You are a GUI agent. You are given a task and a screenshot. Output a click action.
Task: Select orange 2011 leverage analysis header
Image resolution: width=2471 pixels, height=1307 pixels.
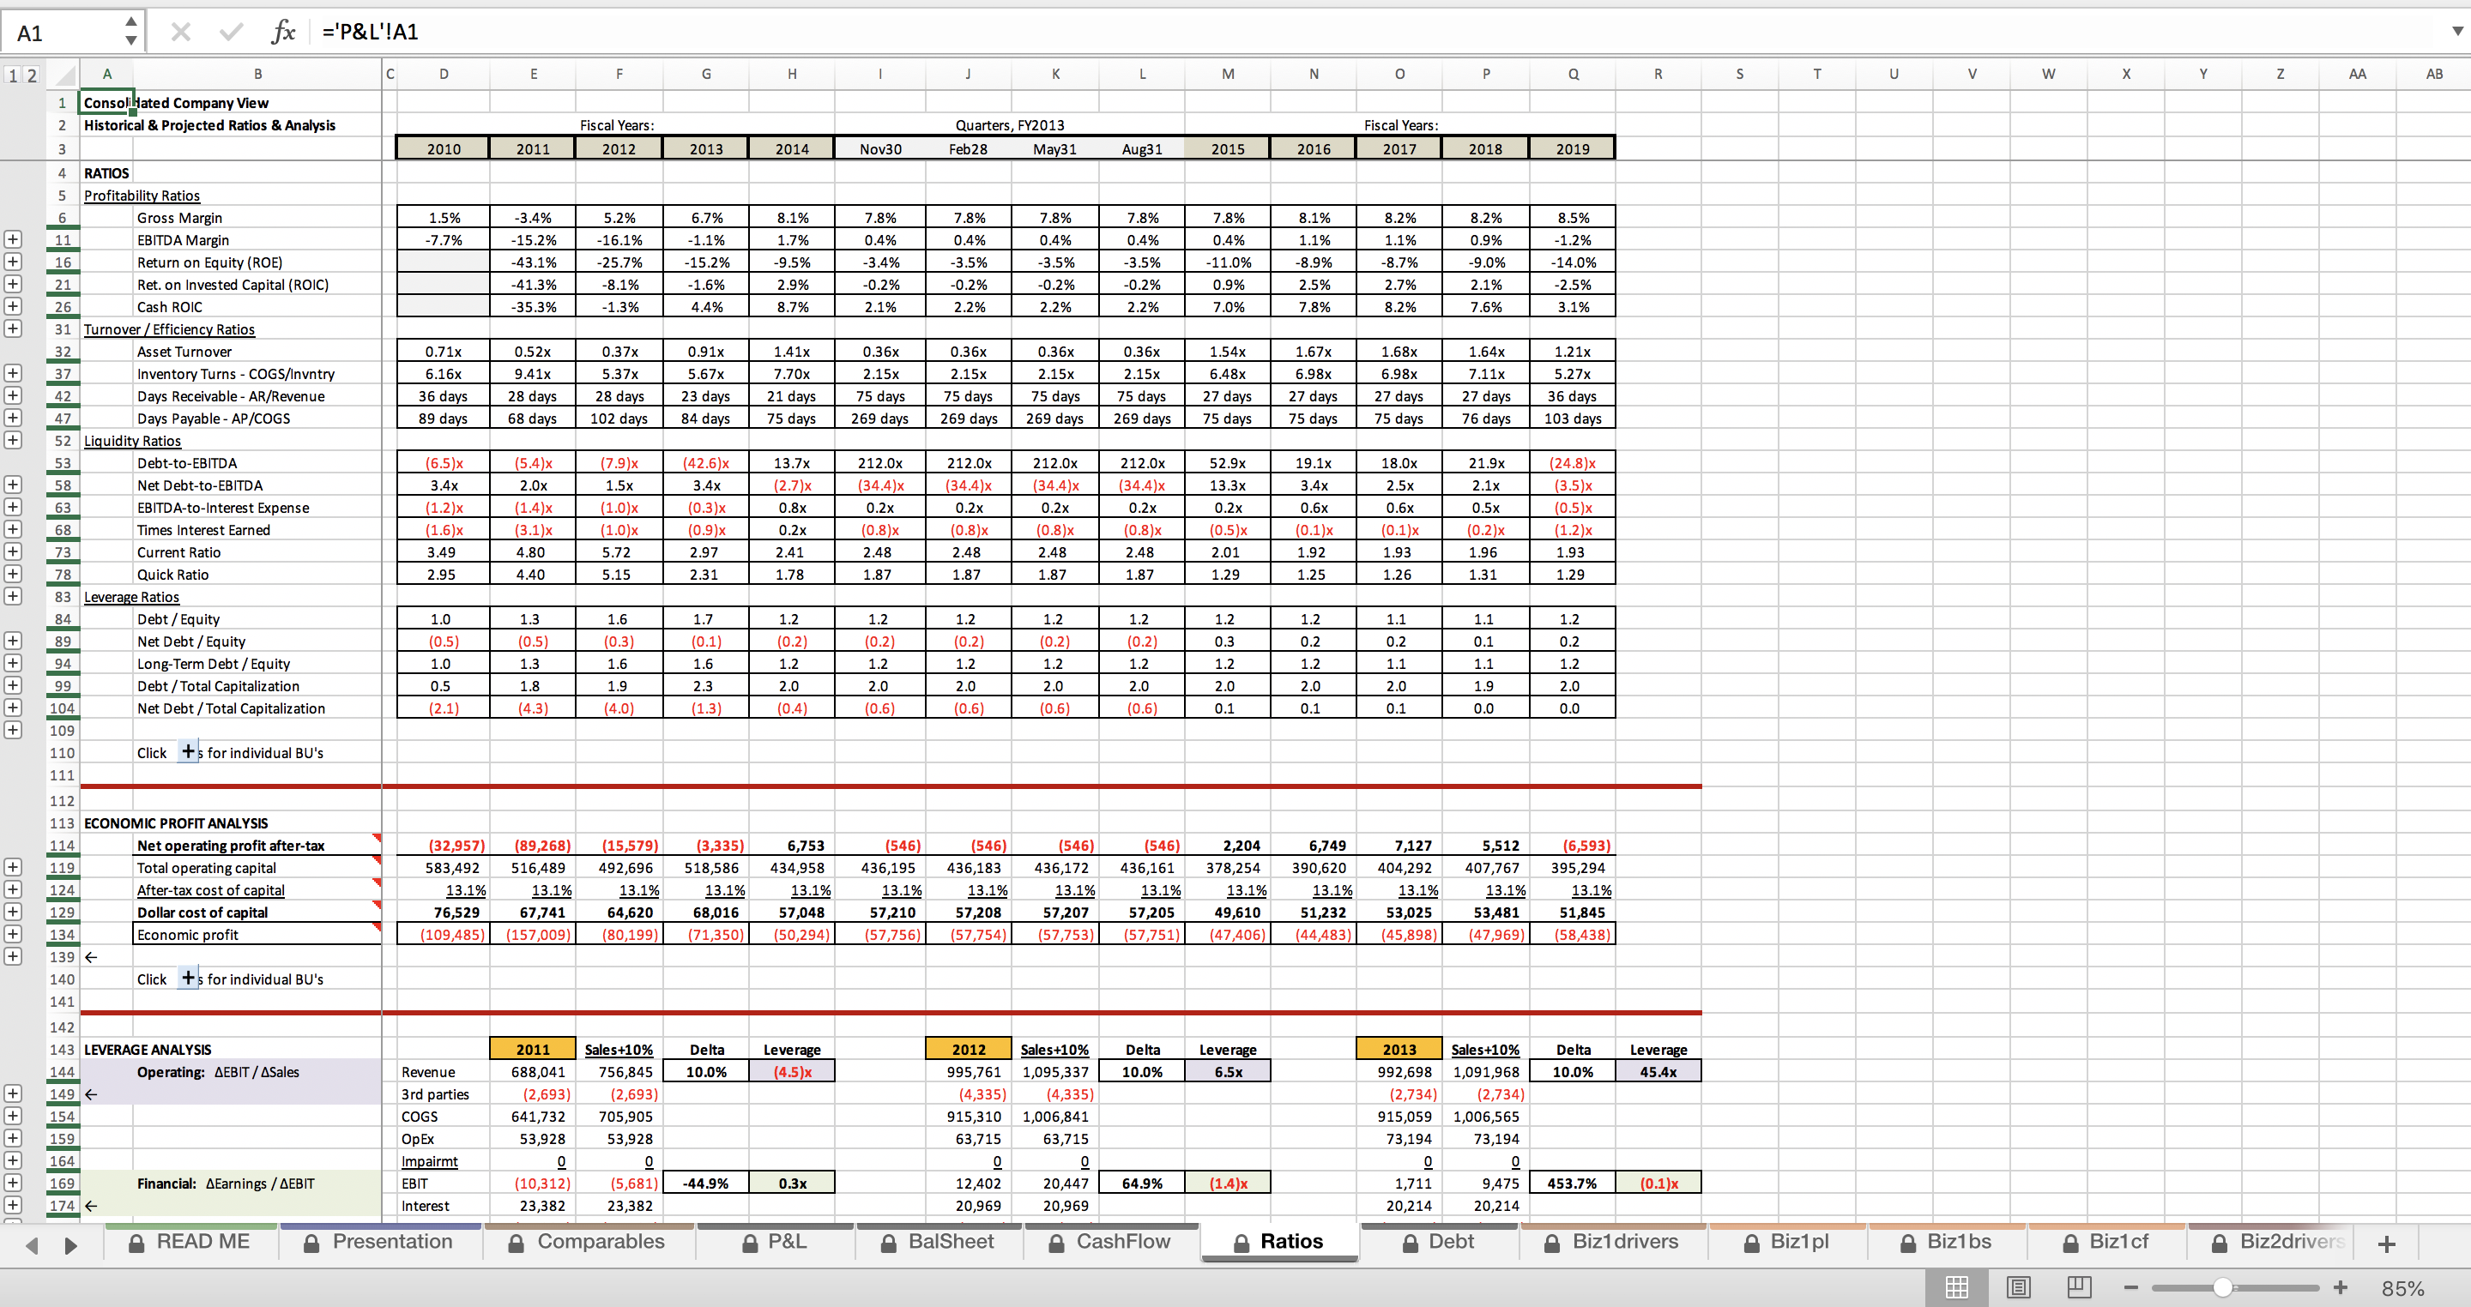click(x=532, y=1049)
